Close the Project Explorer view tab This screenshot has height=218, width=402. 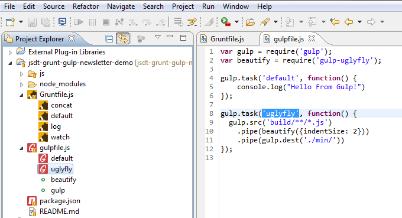72,38
